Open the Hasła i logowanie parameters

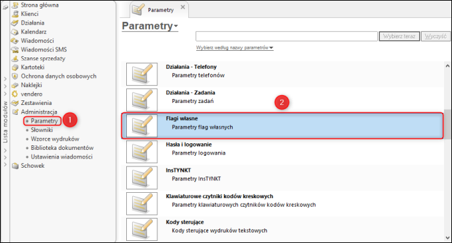pyautogui.click(x=282, y=152)
